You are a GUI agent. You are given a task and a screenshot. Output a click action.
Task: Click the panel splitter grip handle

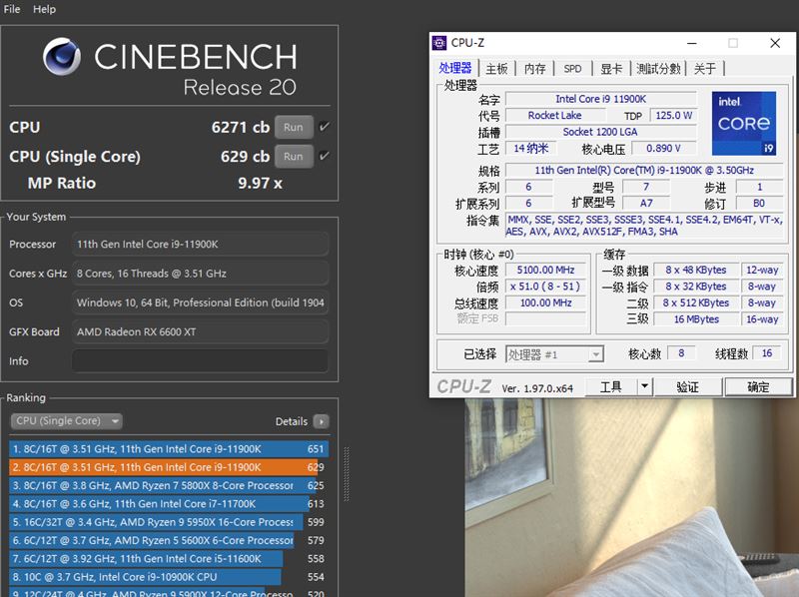(x=347, y=474)
